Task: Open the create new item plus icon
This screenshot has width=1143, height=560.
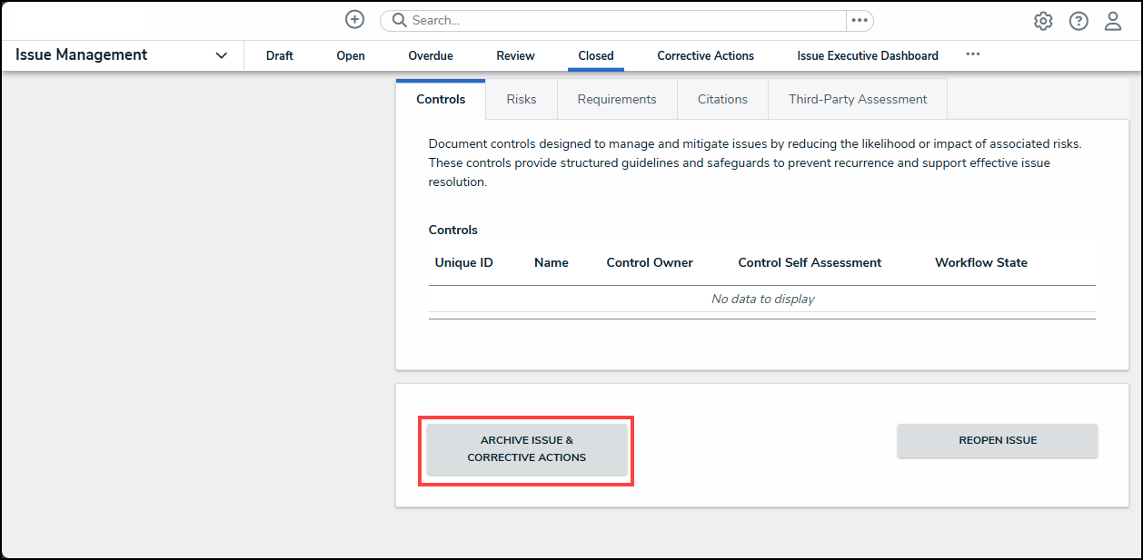Action: 354,19
